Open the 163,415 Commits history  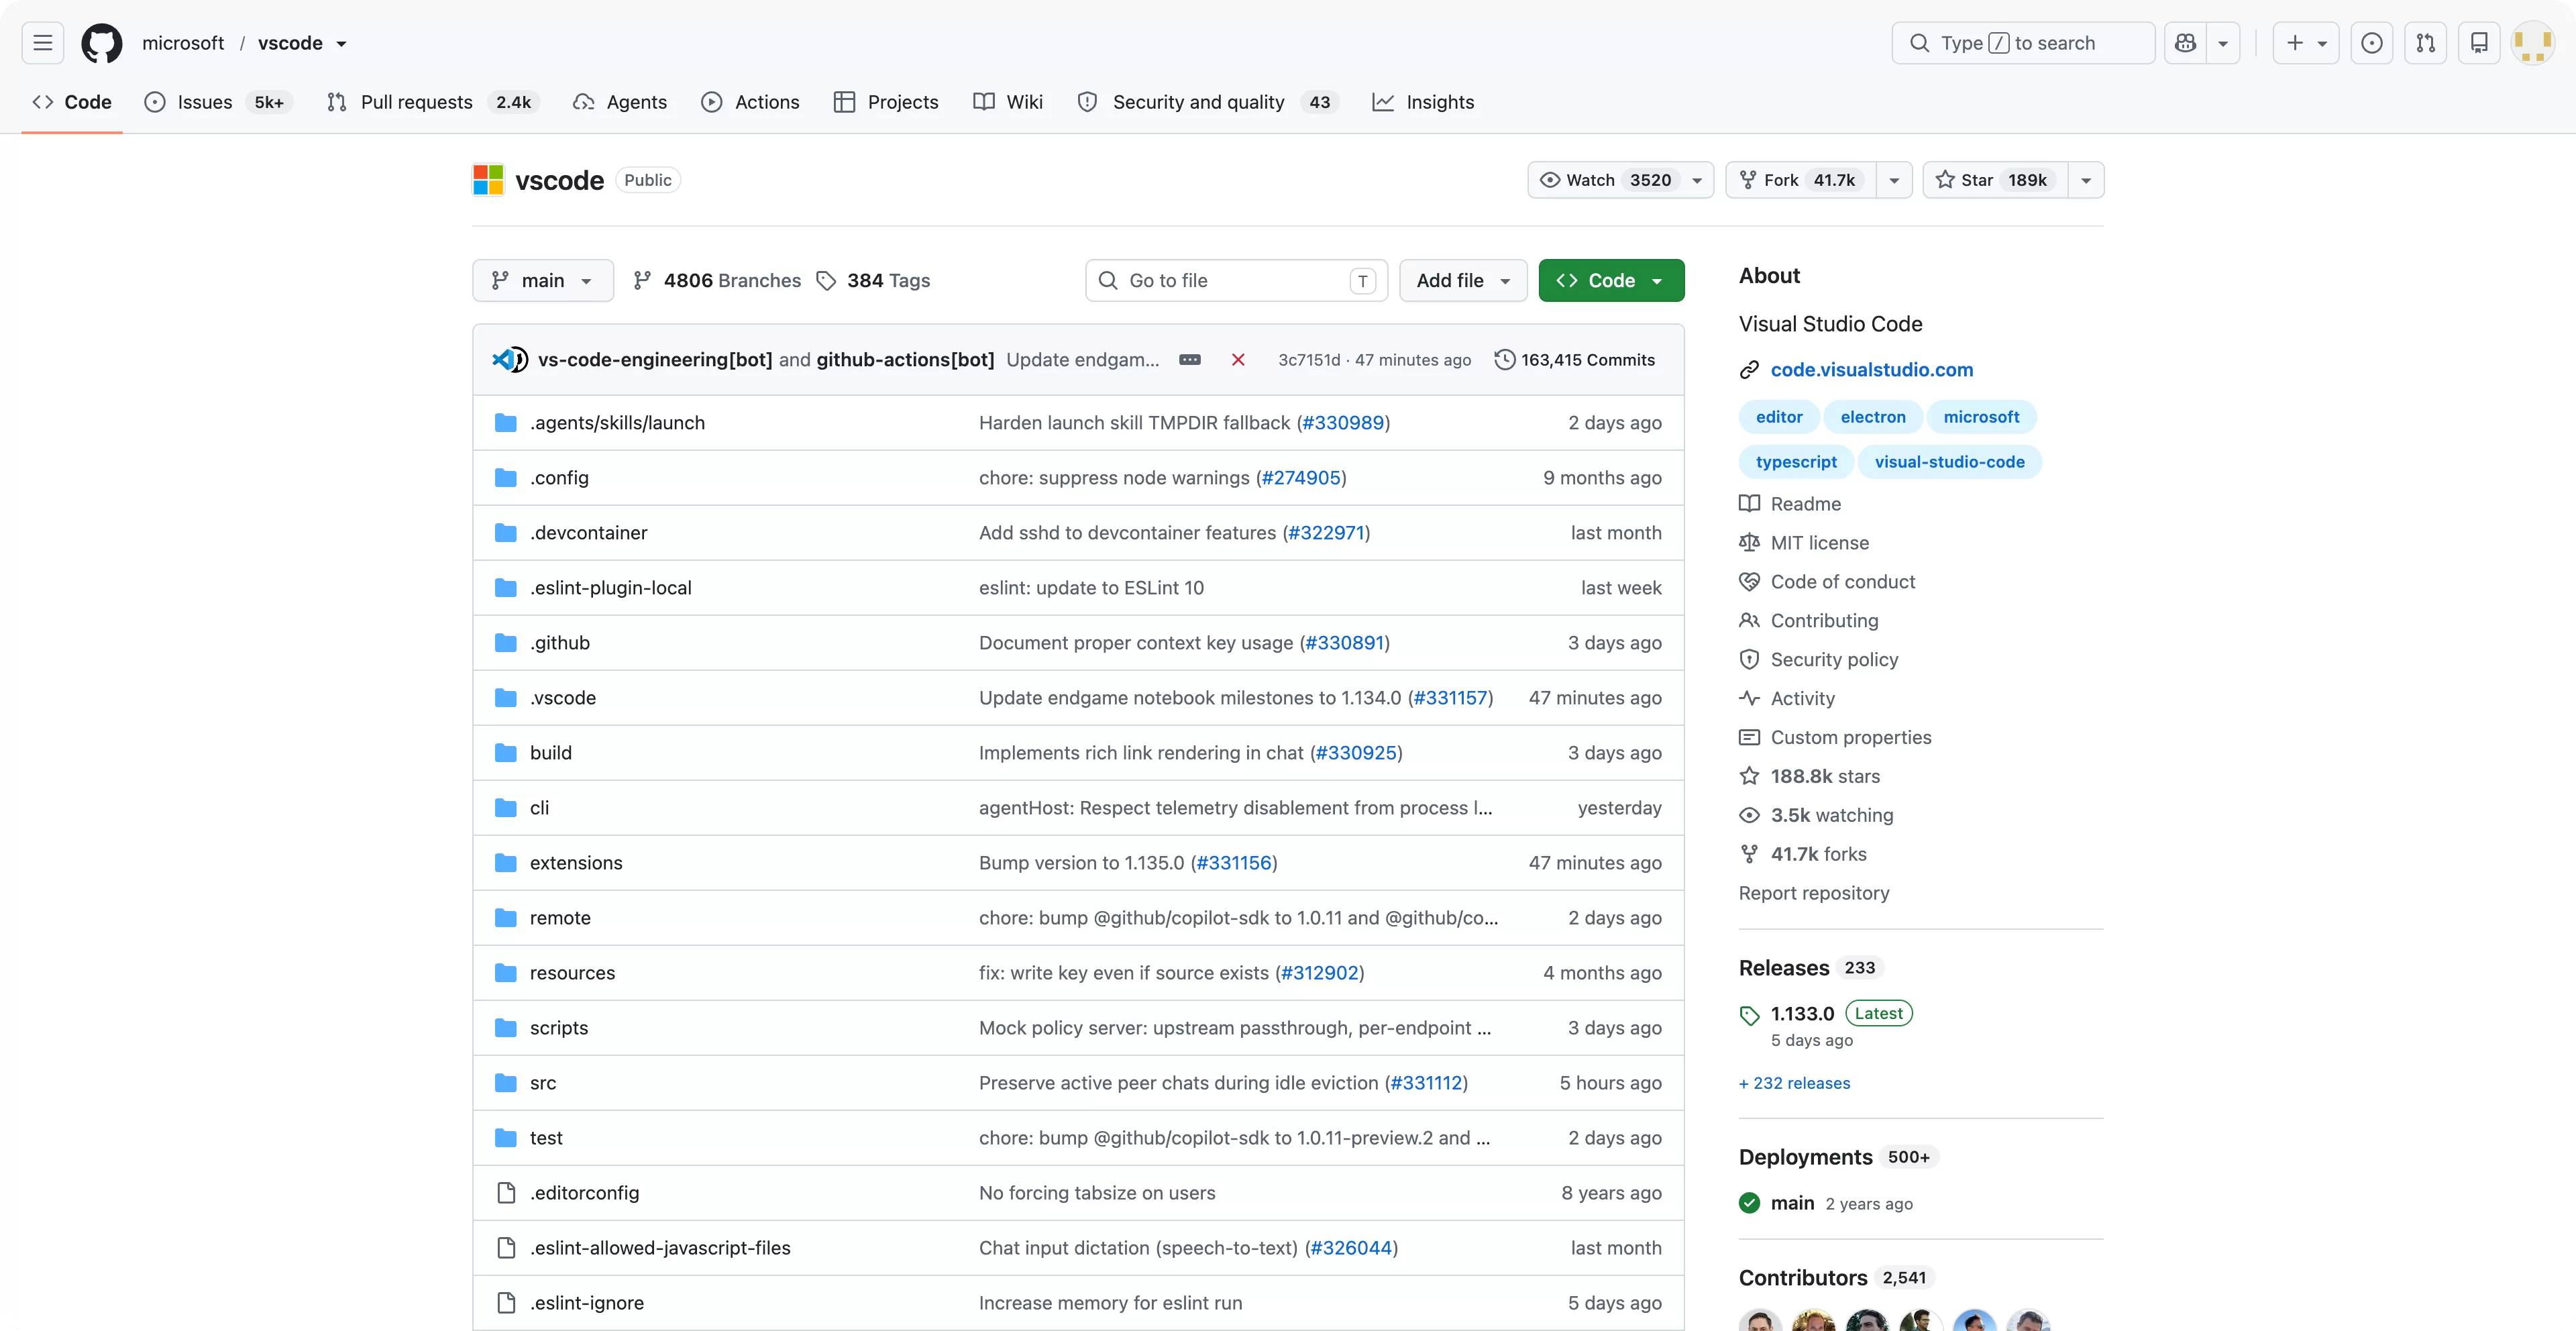(x=1574, y=360)
